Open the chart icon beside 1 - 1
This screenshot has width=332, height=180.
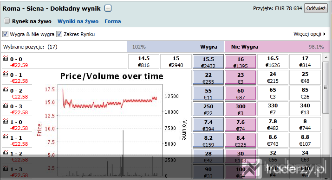(5, 137)
